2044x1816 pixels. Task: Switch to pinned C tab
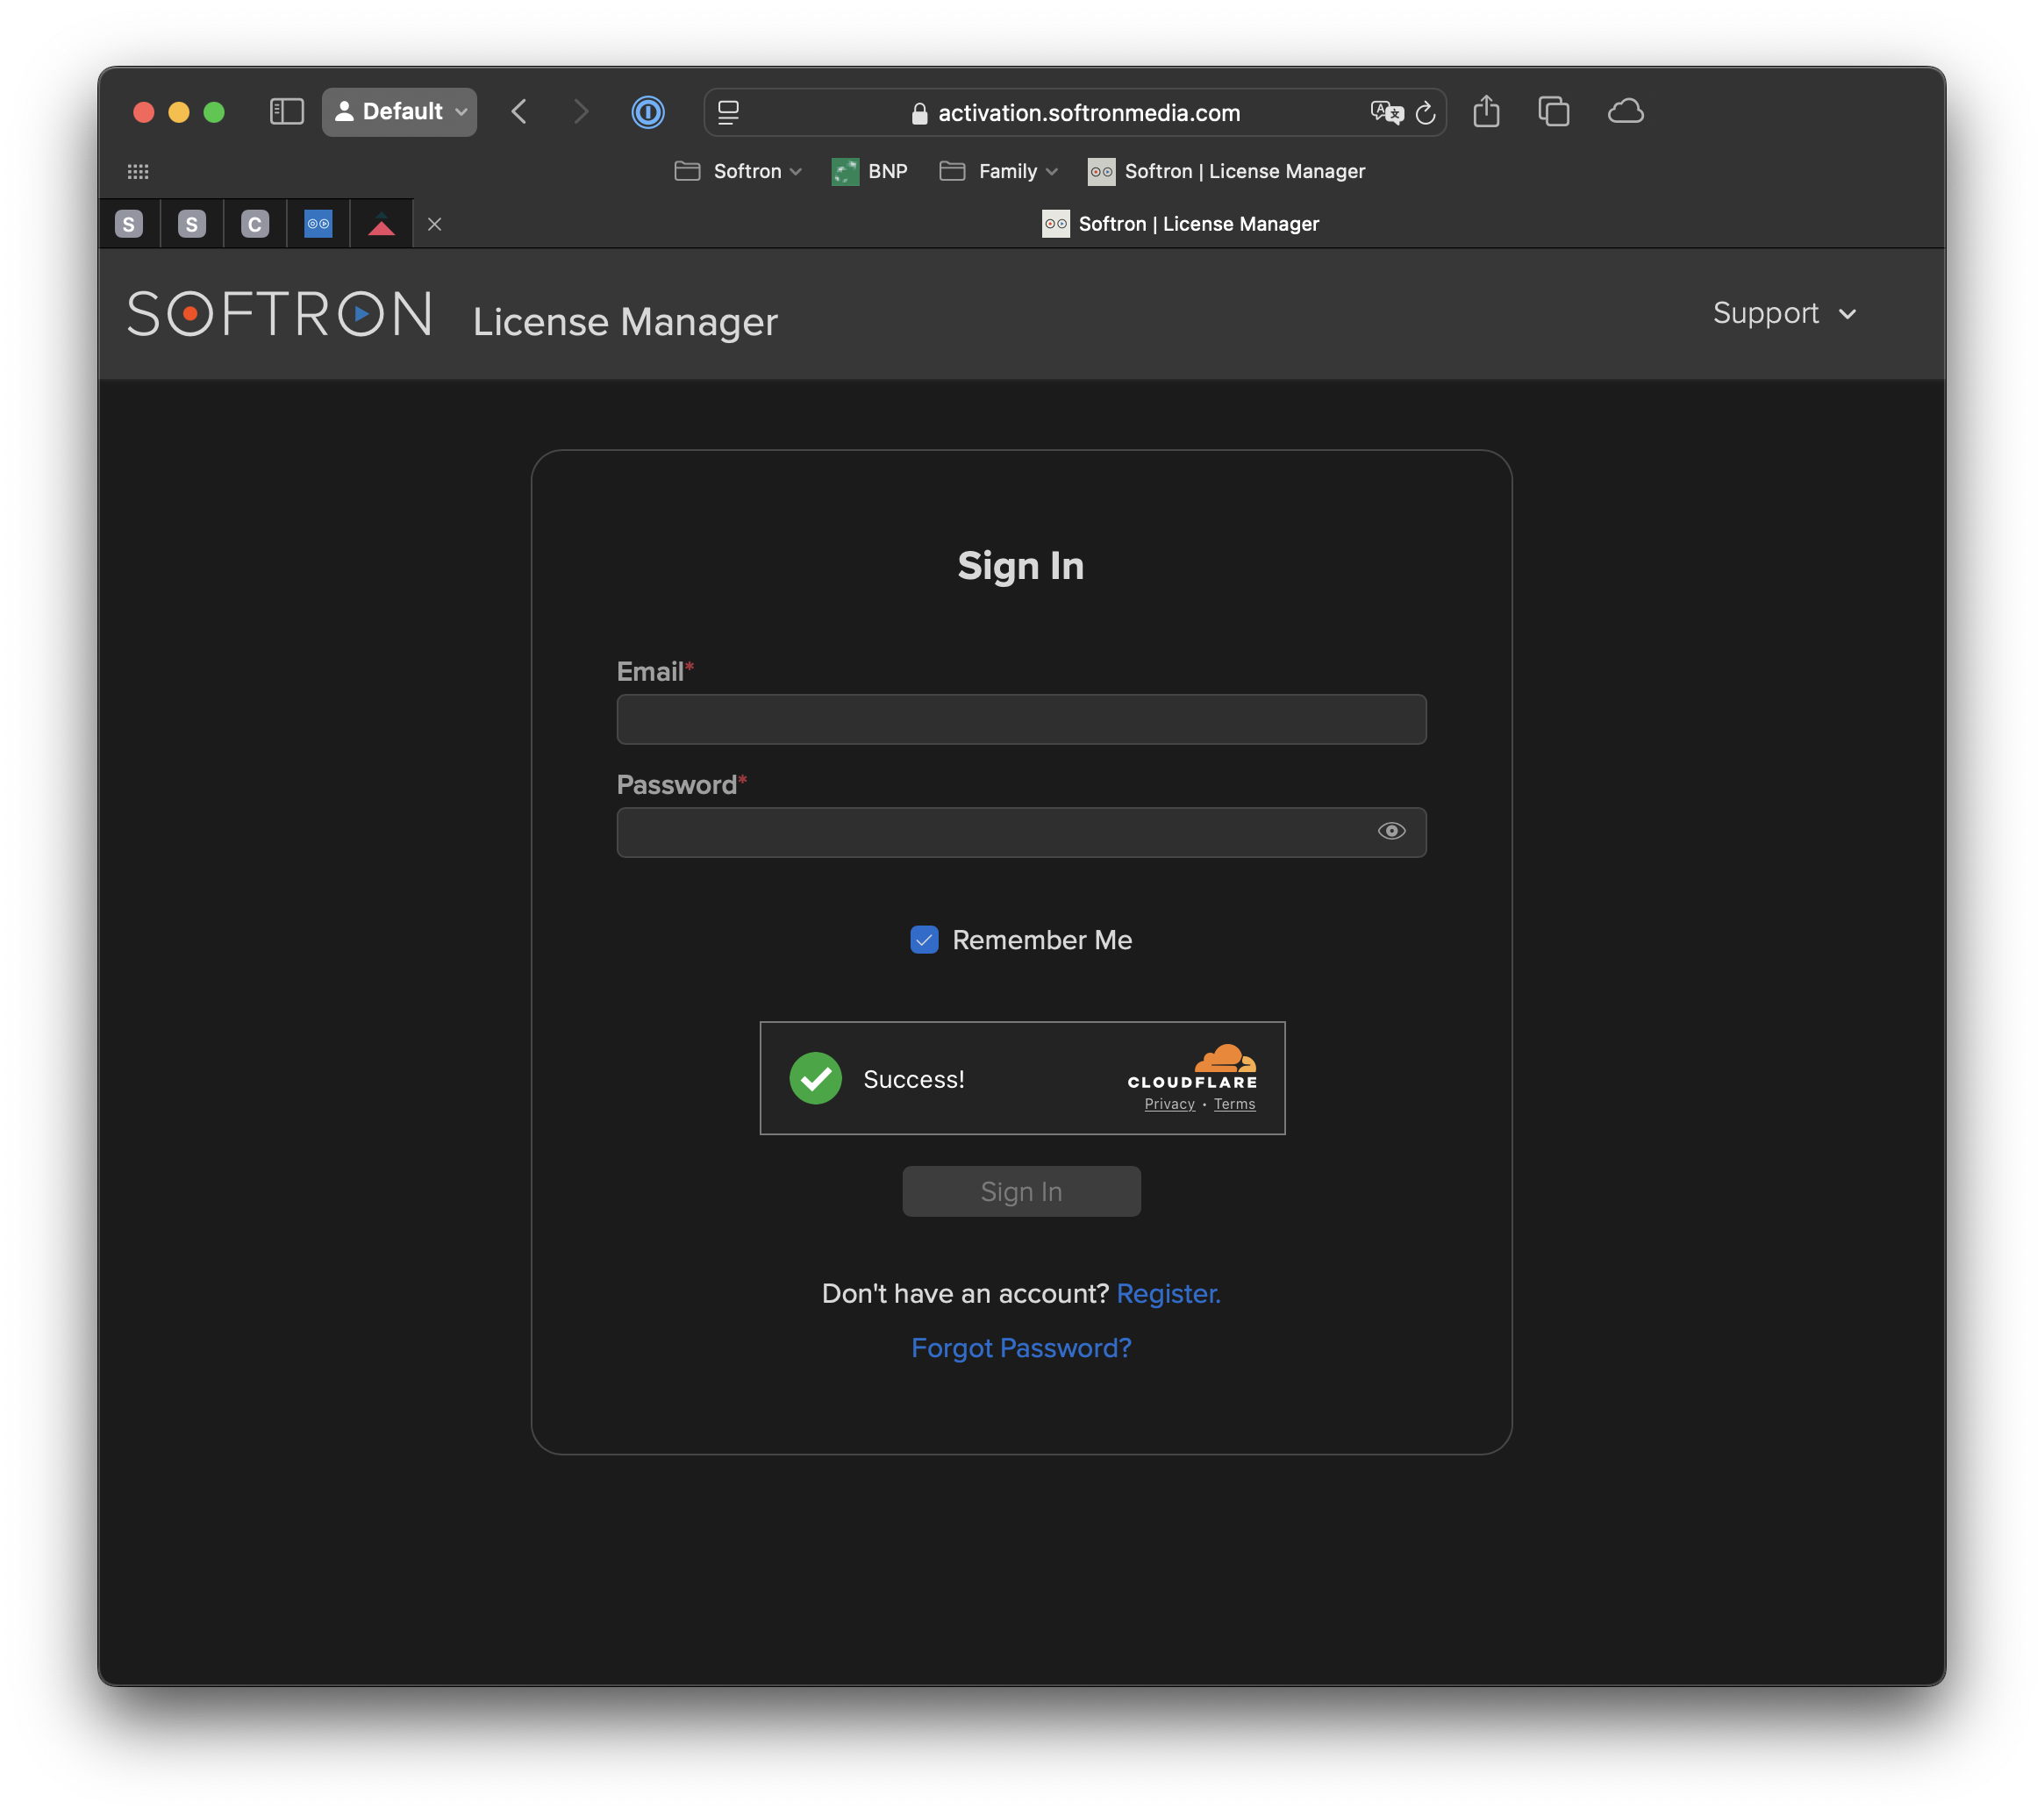click(255, 224)
